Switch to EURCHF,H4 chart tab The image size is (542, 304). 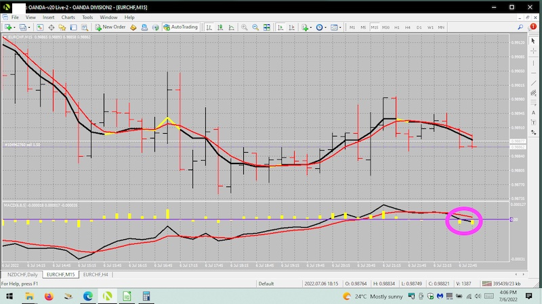tap(96, 275)
